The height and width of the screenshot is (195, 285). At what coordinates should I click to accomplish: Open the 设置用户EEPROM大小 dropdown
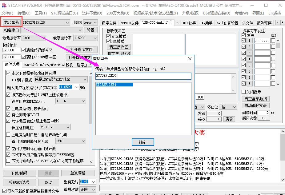click(70, 101)
